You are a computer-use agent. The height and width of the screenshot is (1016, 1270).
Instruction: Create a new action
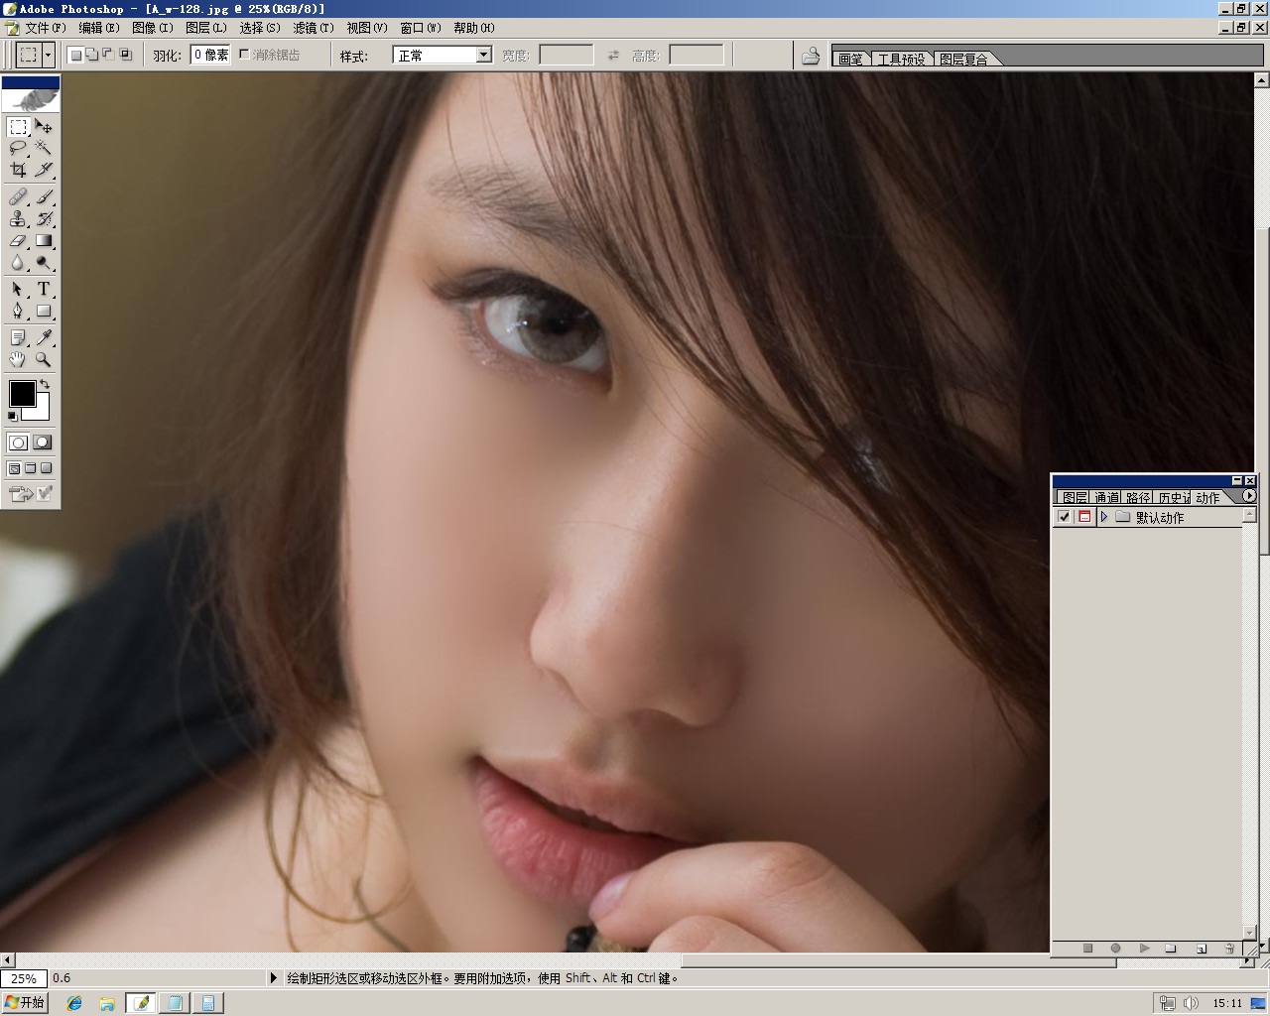(x=1201, y=949)
